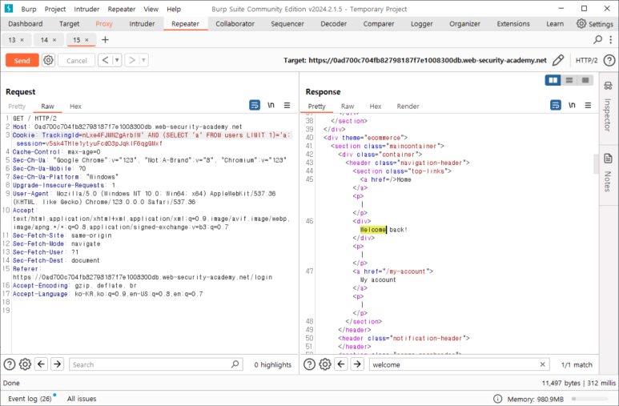Toggle response word-wrap icon

556,105
